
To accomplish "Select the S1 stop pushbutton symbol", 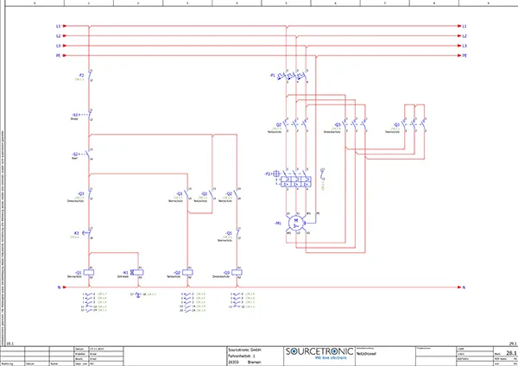I will coord(89,115).
